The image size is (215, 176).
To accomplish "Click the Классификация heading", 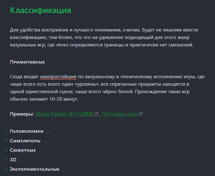I will [x=41, y=10].
